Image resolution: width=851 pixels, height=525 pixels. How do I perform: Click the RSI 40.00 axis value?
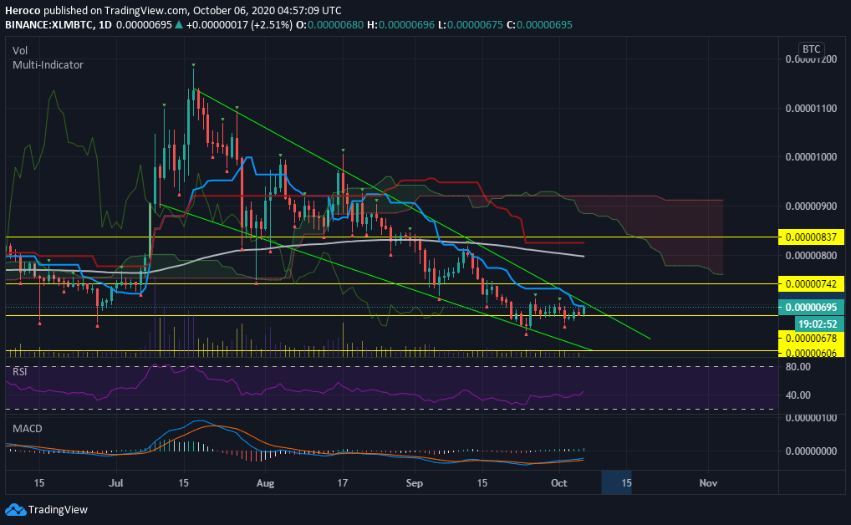[x=797, y=395]
